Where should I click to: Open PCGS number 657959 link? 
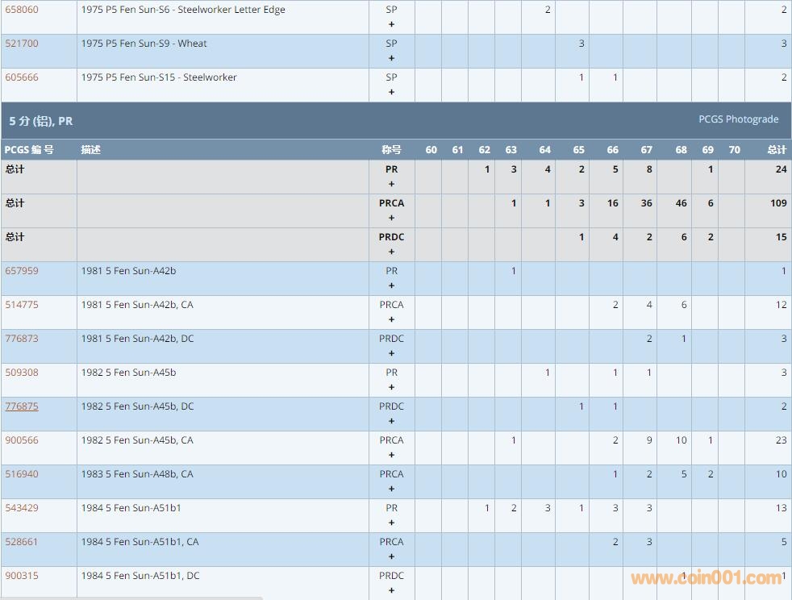pyautogui.click(x=22, y=271)
